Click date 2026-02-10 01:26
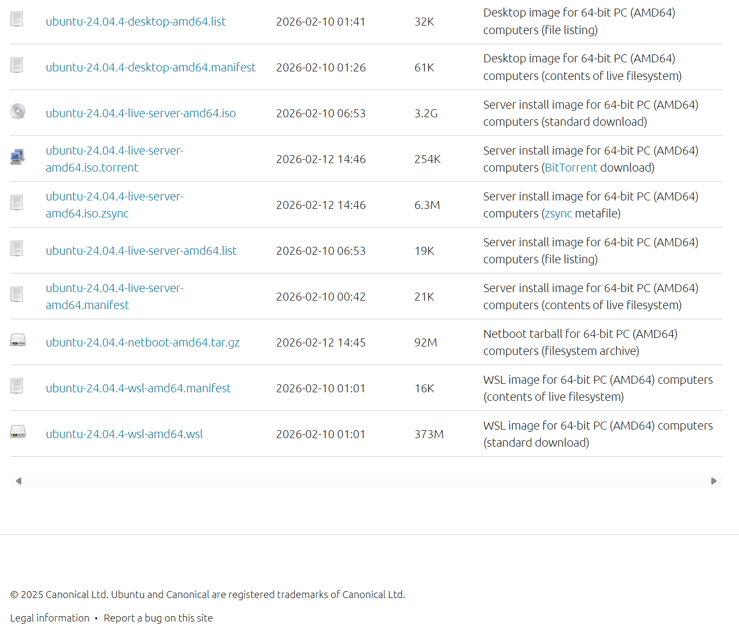739x630 pixels. click(321, 67)
